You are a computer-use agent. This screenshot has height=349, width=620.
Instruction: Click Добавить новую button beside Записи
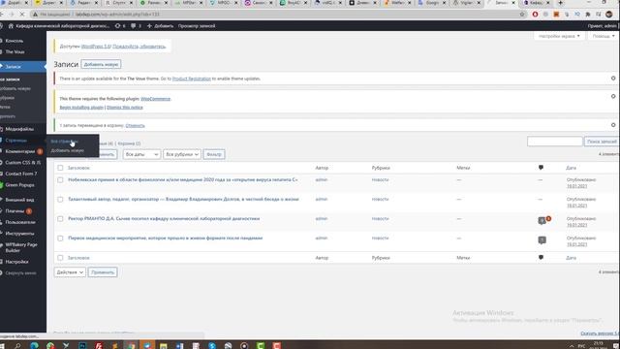click(x=101, y=64)
